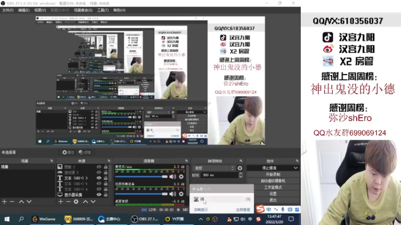
Task: Open Windows Start menu
Action: [7, 219]
